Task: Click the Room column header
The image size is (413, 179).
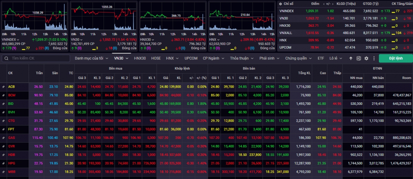Action: pyautogui.click(x=407, y=78)
